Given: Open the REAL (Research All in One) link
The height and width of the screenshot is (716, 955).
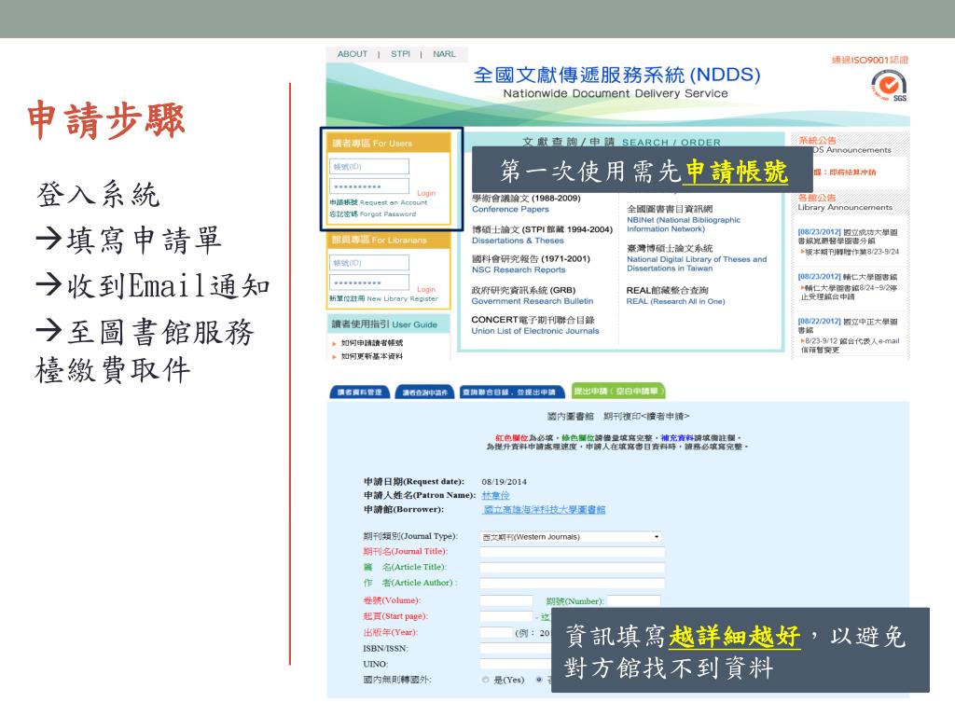Looking at the screenshot, I should (x=675, y=301).
